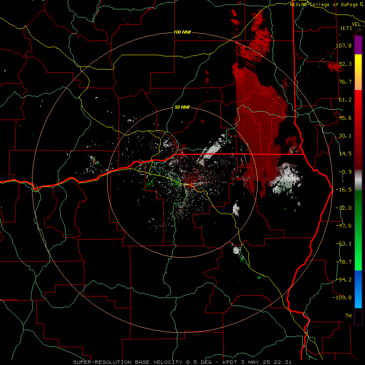Click the 92.3 velocity scale value

point(345,64)
